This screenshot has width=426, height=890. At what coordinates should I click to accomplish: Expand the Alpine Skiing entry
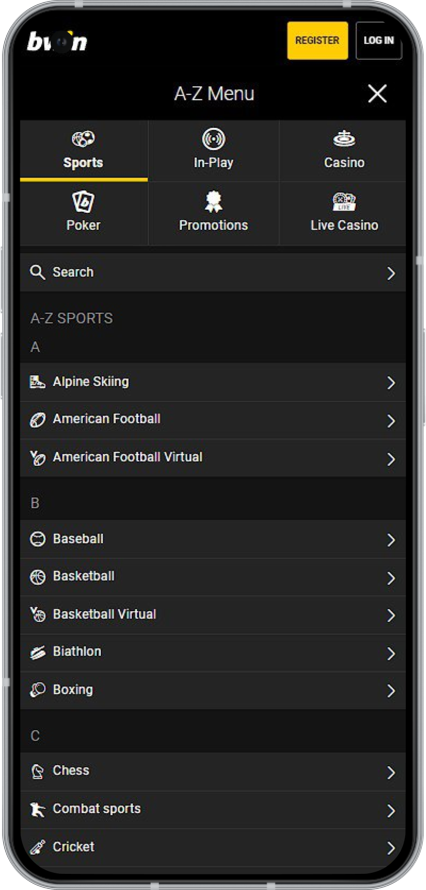[213, 381]
